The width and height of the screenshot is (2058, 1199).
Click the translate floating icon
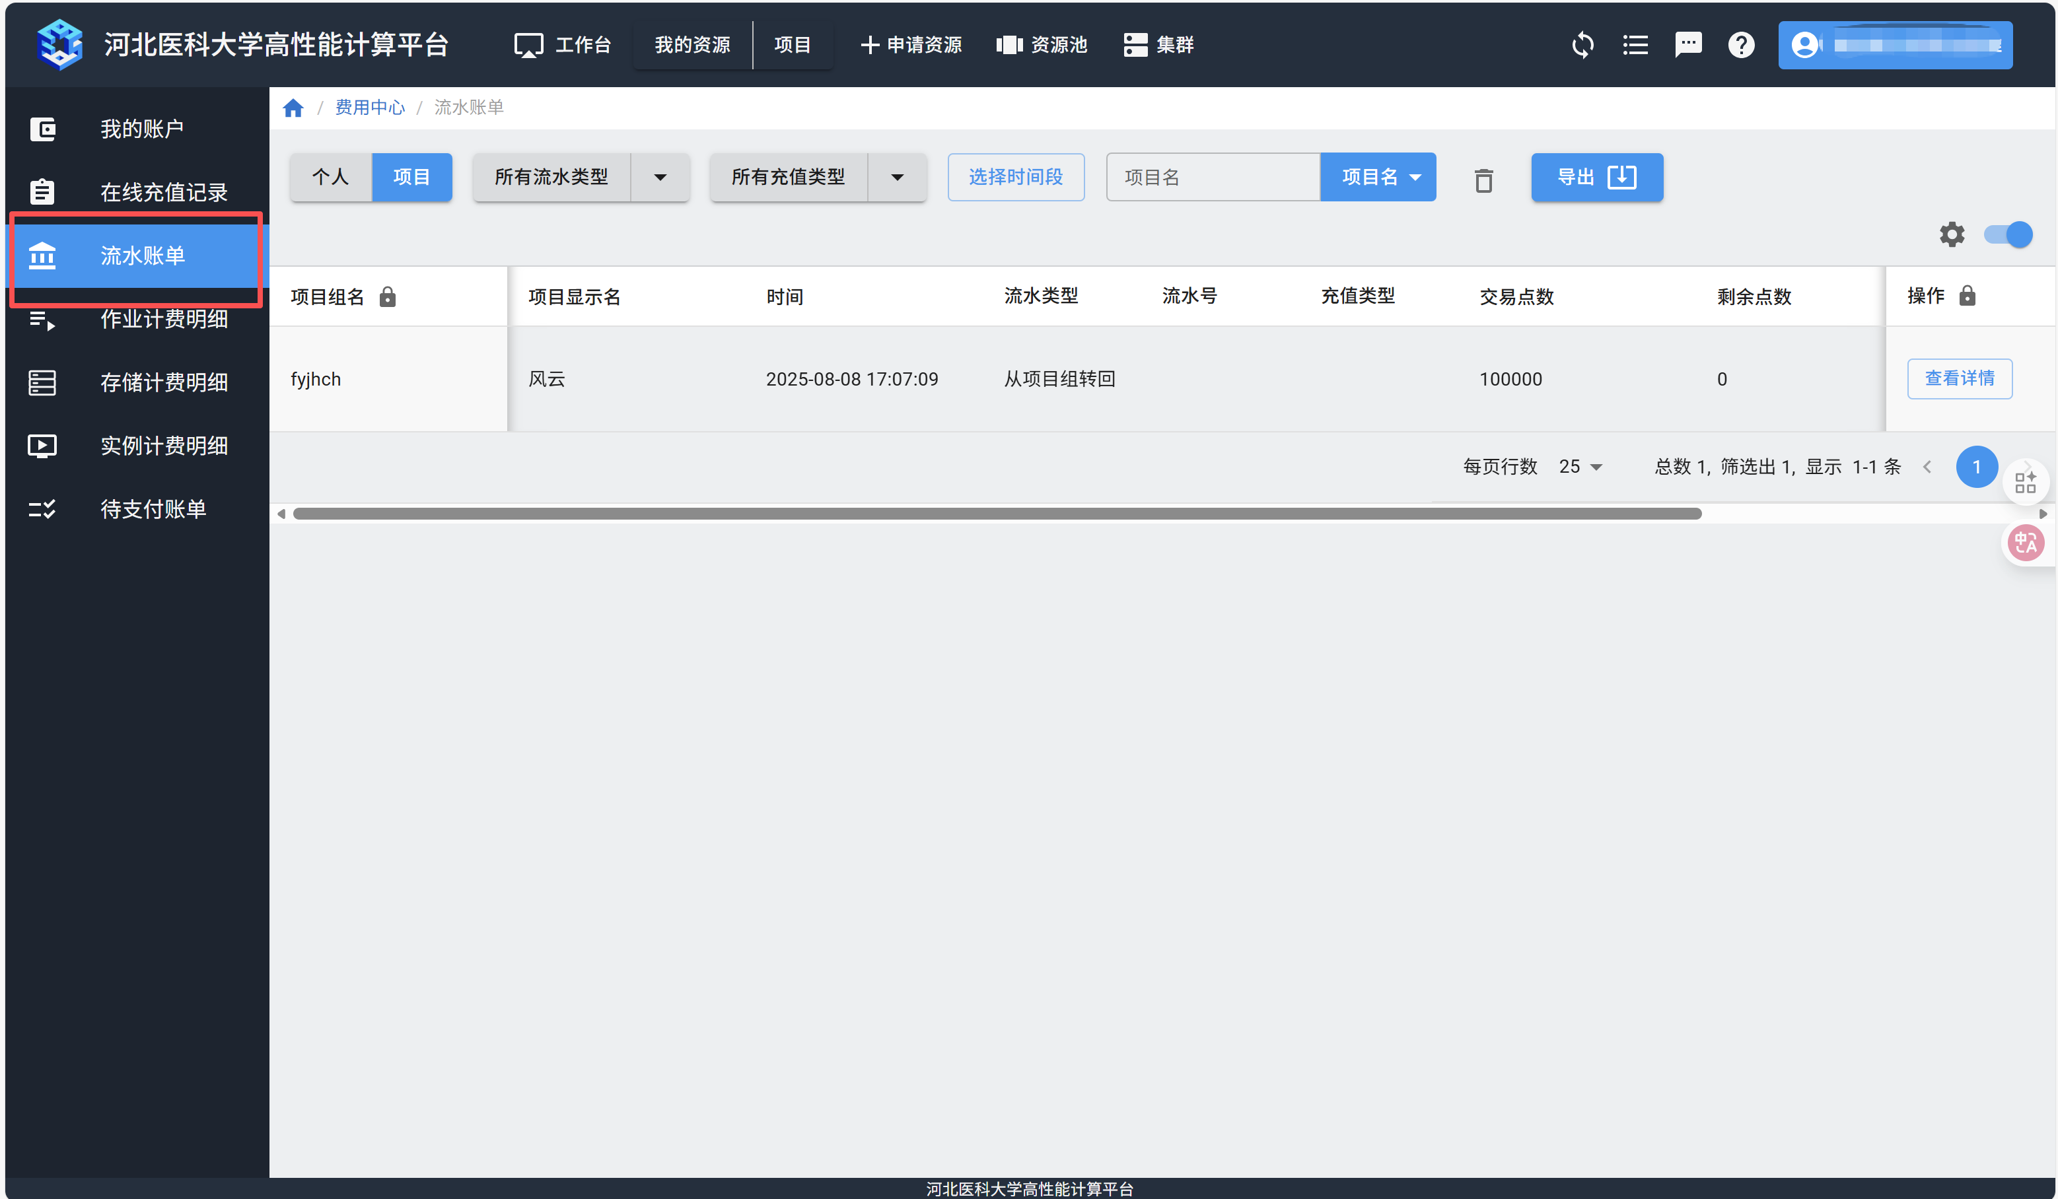click(2026, 543)
